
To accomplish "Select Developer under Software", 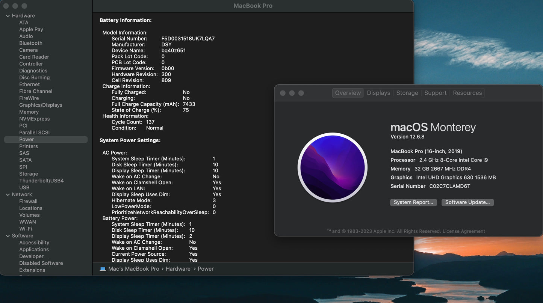I will tap(32, 256).
